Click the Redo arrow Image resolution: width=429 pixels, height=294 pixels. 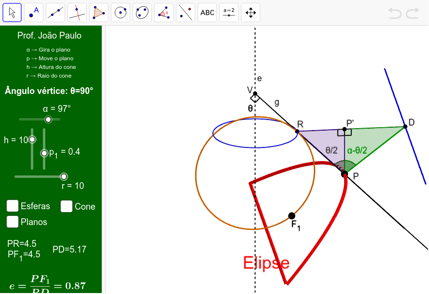(413, 13)
